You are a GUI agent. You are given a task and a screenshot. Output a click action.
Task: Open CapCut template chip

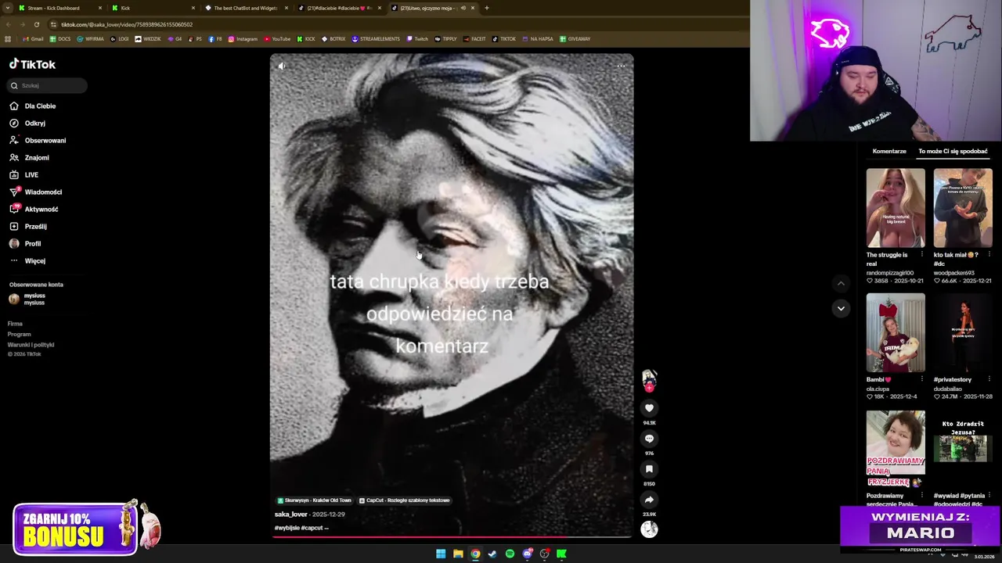pyautogui.click(x=404, y=500)
